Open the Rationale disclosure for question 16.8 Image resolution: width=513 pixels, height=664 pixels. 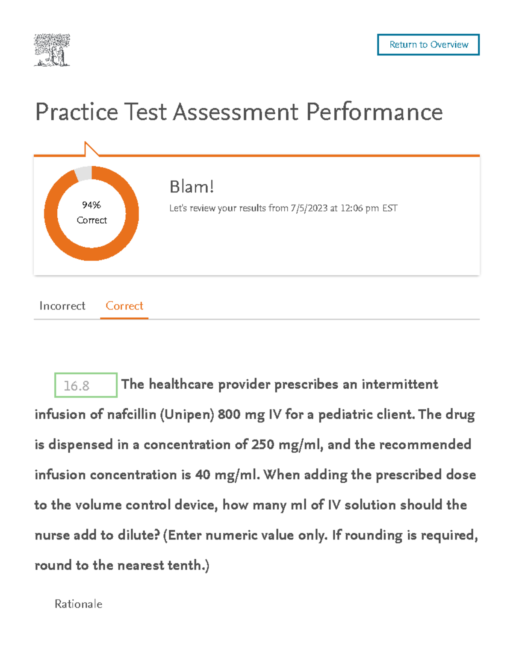coord(78,604)
